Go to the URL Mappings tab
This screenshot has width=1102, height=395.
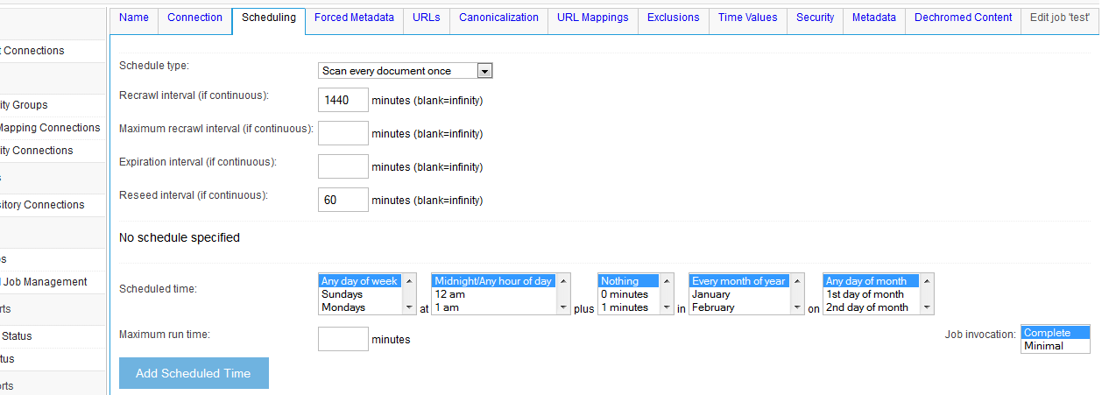[592, 18]
